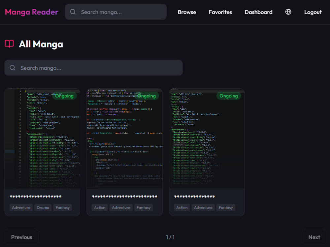The image size is (330, 247).
Task: Select Fantasy tag on middle manga card
Action: [x=144, y=207]
